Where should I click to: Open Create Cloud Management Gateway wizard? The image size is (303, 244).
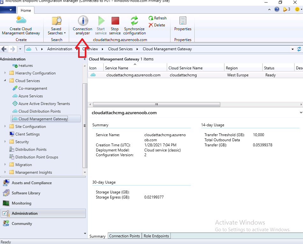pos(21,26)
